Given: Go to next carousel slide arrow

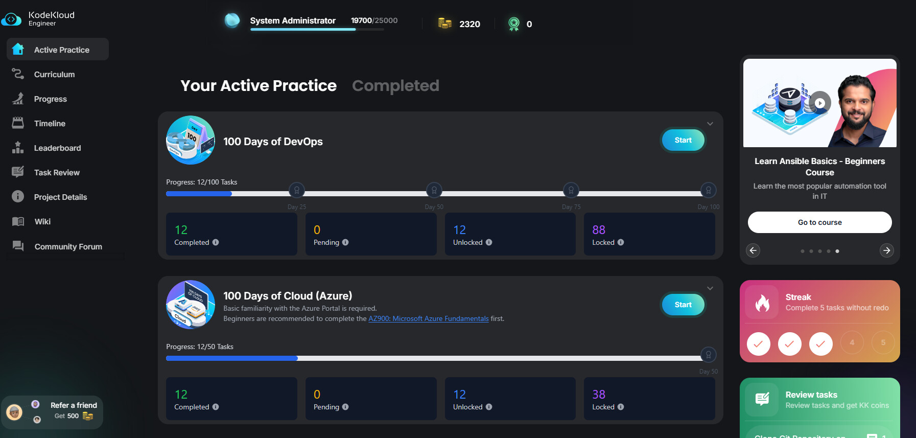Looking at the screenshot, I should coord(887,250).
